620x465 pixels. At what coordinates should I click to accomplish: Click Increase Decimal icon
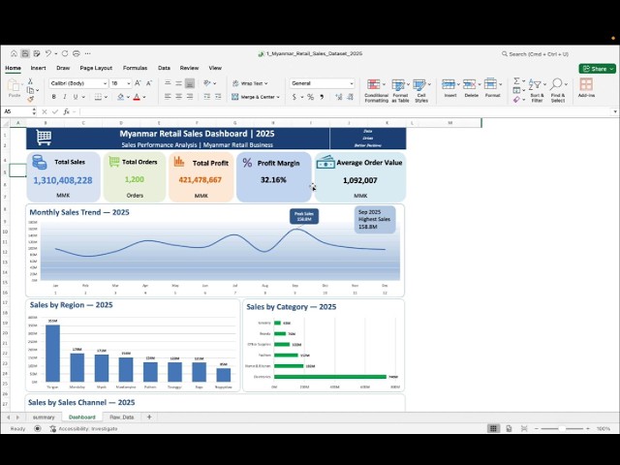coord(339,97)
